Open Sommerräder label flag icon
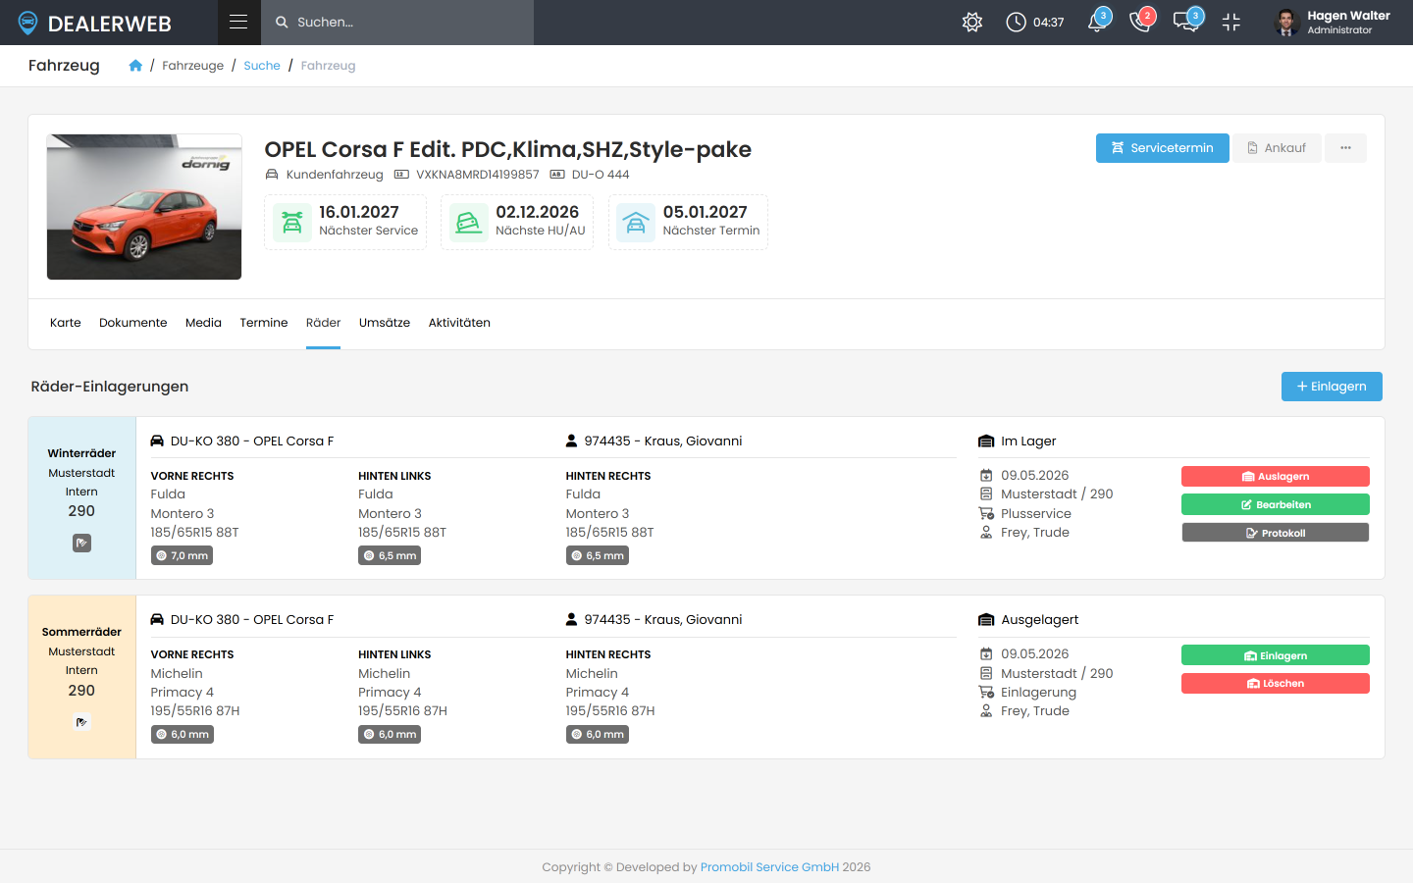The image size is (1413, 883). click(81, 722)
